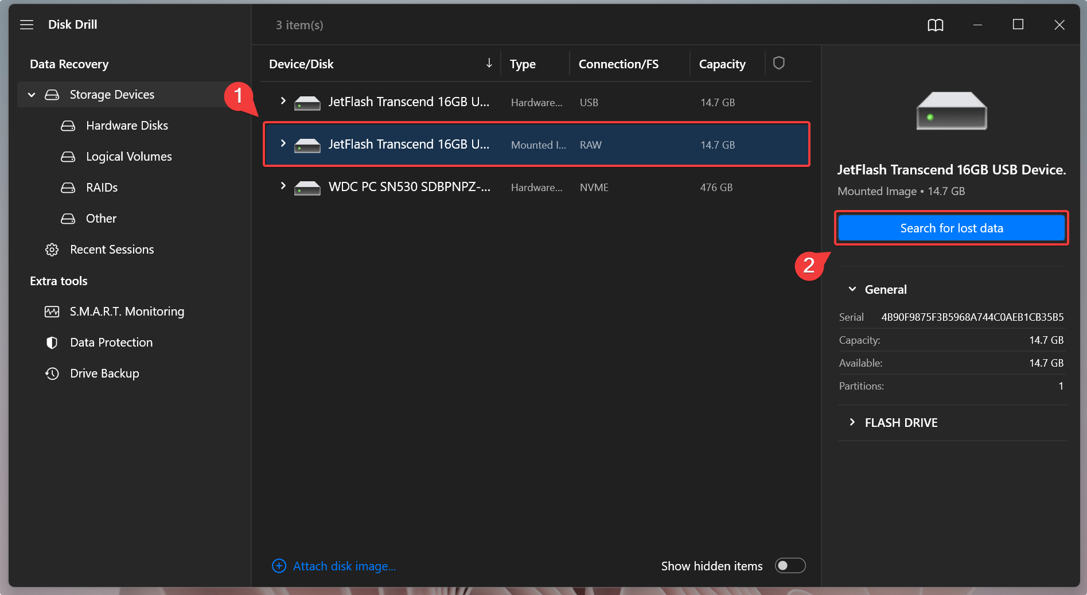Select RAIDs in the sidebar
Viewport: 1087px width, 595px height.
(x=102, y=188)
